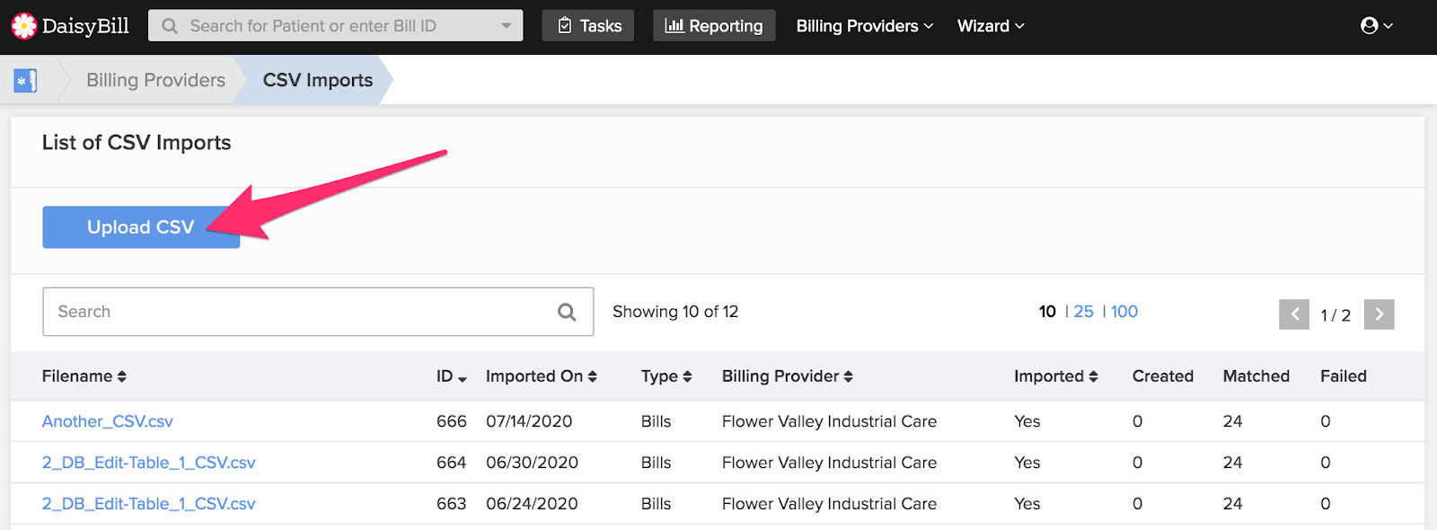Show 25 results per page
Viewport: 1437px width, 530px height.
point(1084,312)
